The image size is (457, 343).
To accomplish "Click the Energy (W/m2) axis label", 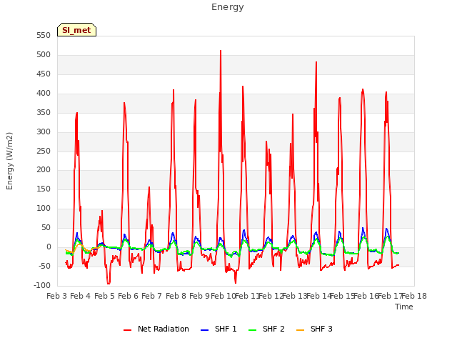I will tap(9, 161).
